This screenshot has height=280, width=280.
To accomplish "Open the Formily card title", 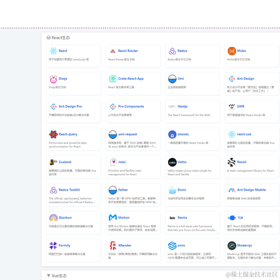I will (65, 245).
